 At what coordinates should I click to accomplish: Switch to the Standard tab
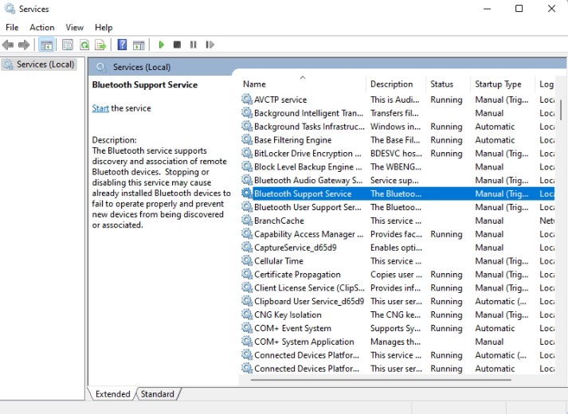pos(158,394)
